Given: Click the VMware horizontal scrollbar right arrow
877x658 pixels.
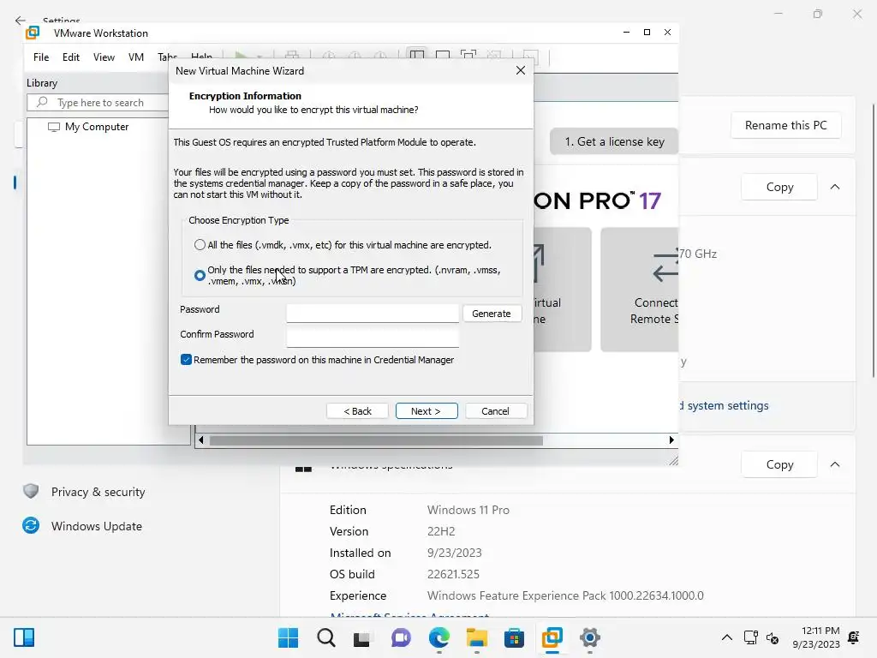Looking at the screenshot, I should [x=671, y=440].
